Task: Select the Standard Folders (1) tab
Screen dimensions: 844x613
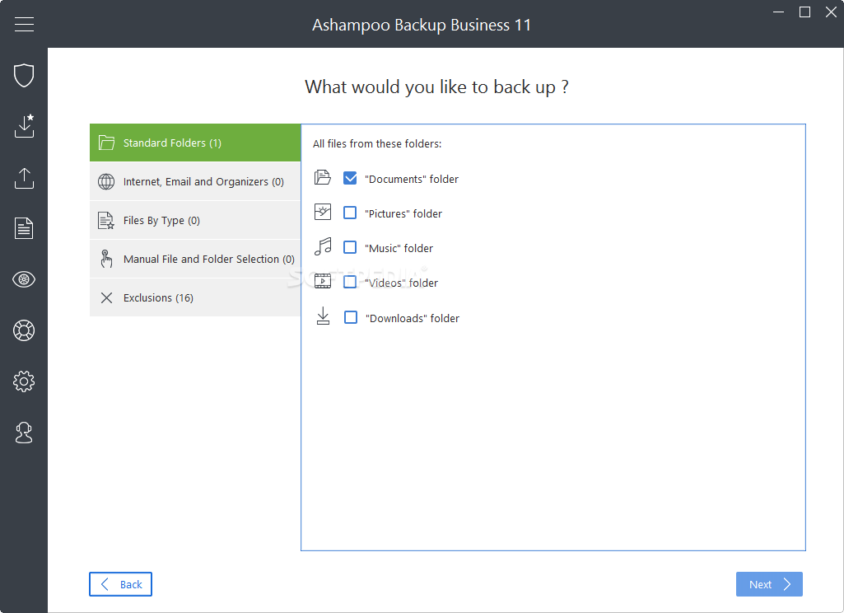Action: [x=195, y=143]
